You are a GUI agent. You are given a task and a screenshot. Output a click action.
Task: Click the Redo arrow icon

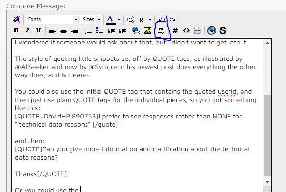[172, 19]
